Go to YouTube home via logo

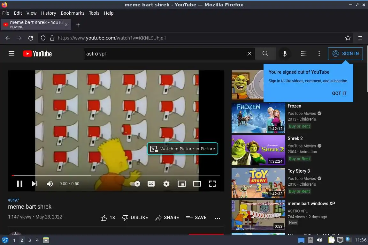37,54
